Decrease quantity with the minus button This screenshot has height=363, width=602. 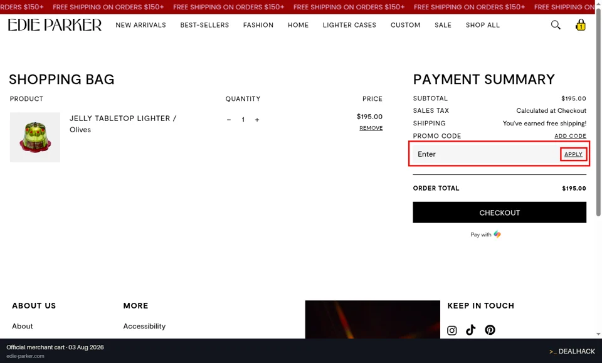pos(229,120)
